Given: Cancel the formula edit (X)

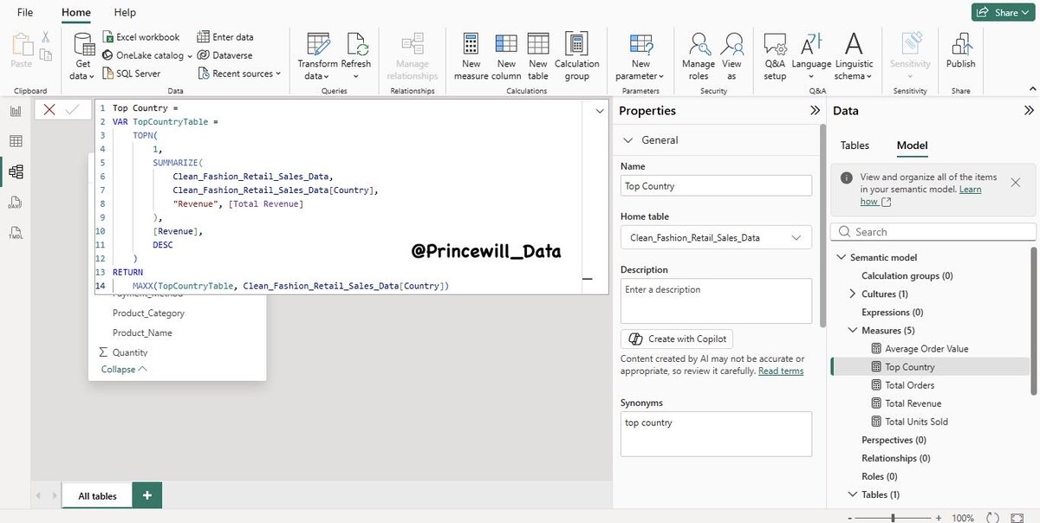Looking at the screenshot, I should (x=49, y=109).
